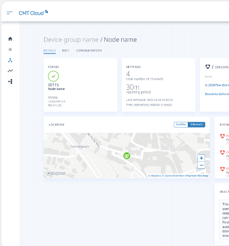Zoom out the map with minus button
The height and width of the screenshot is (246, 229).
201,165
